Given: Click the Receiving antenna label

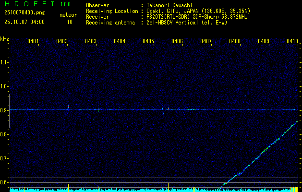Looking at the screenshot, I should (110, 23).
